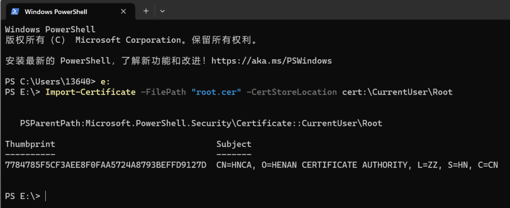Close the Windows PowerShell tab
The image size is (510, 208).
(124, 11)
